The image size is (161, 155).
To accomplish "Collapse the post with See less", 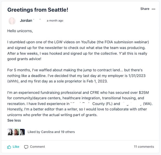I will (x=14, y=120).
